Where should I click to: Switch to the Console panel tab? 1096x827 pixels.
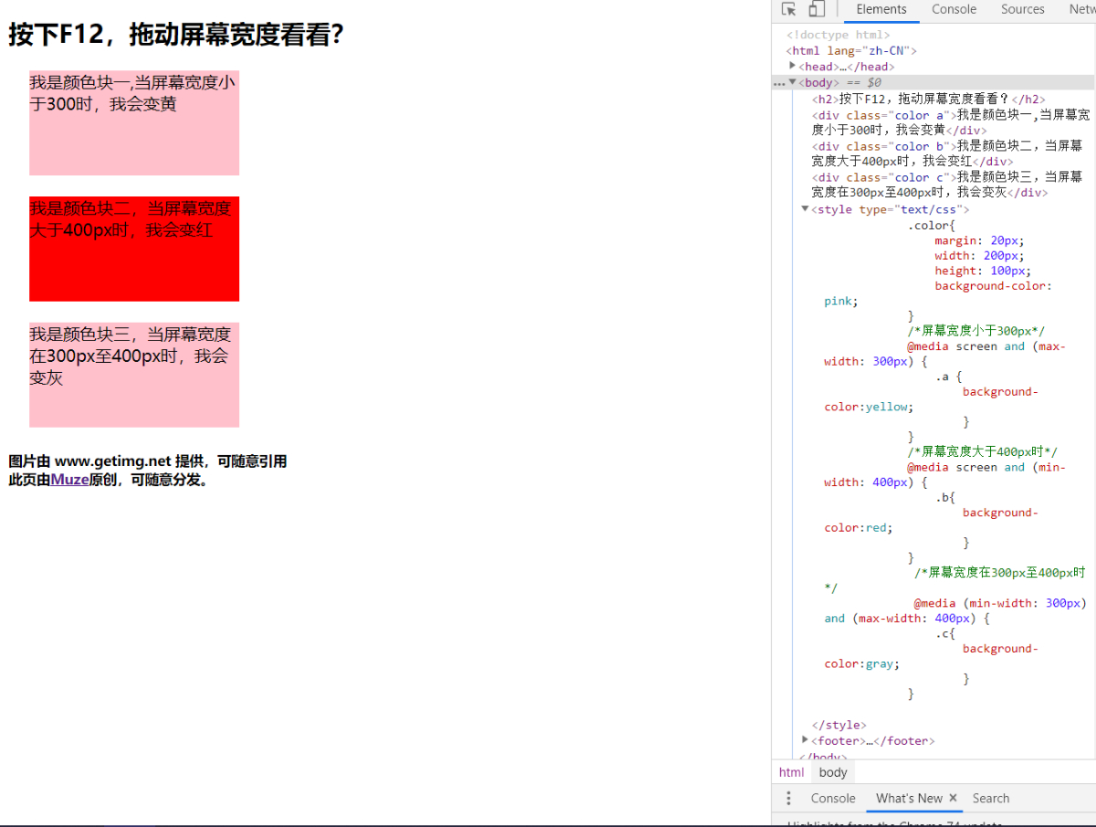tap(954, 9)
